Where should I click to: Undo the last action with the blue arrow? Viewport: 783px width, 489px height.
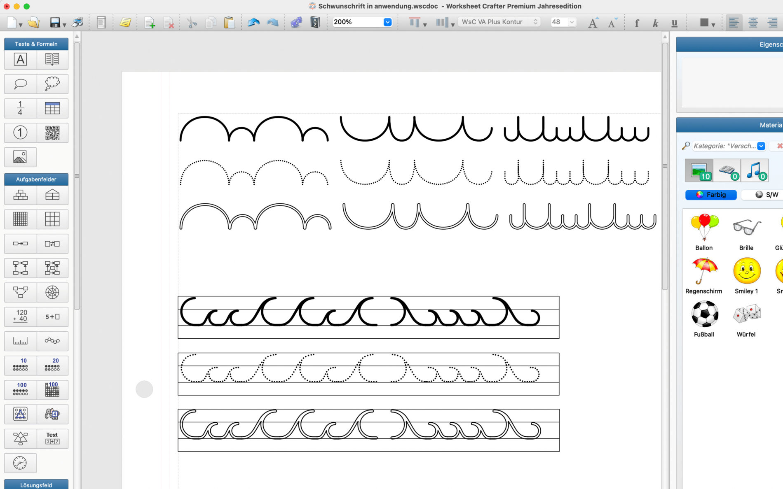click(x=253, y=22)
